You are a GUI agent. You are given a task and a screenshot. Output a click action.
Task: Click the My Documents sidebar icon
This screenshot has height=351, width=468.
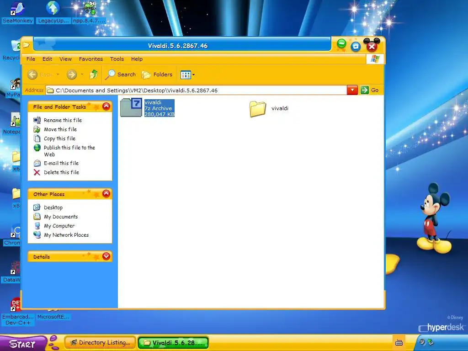coord(37,217)
